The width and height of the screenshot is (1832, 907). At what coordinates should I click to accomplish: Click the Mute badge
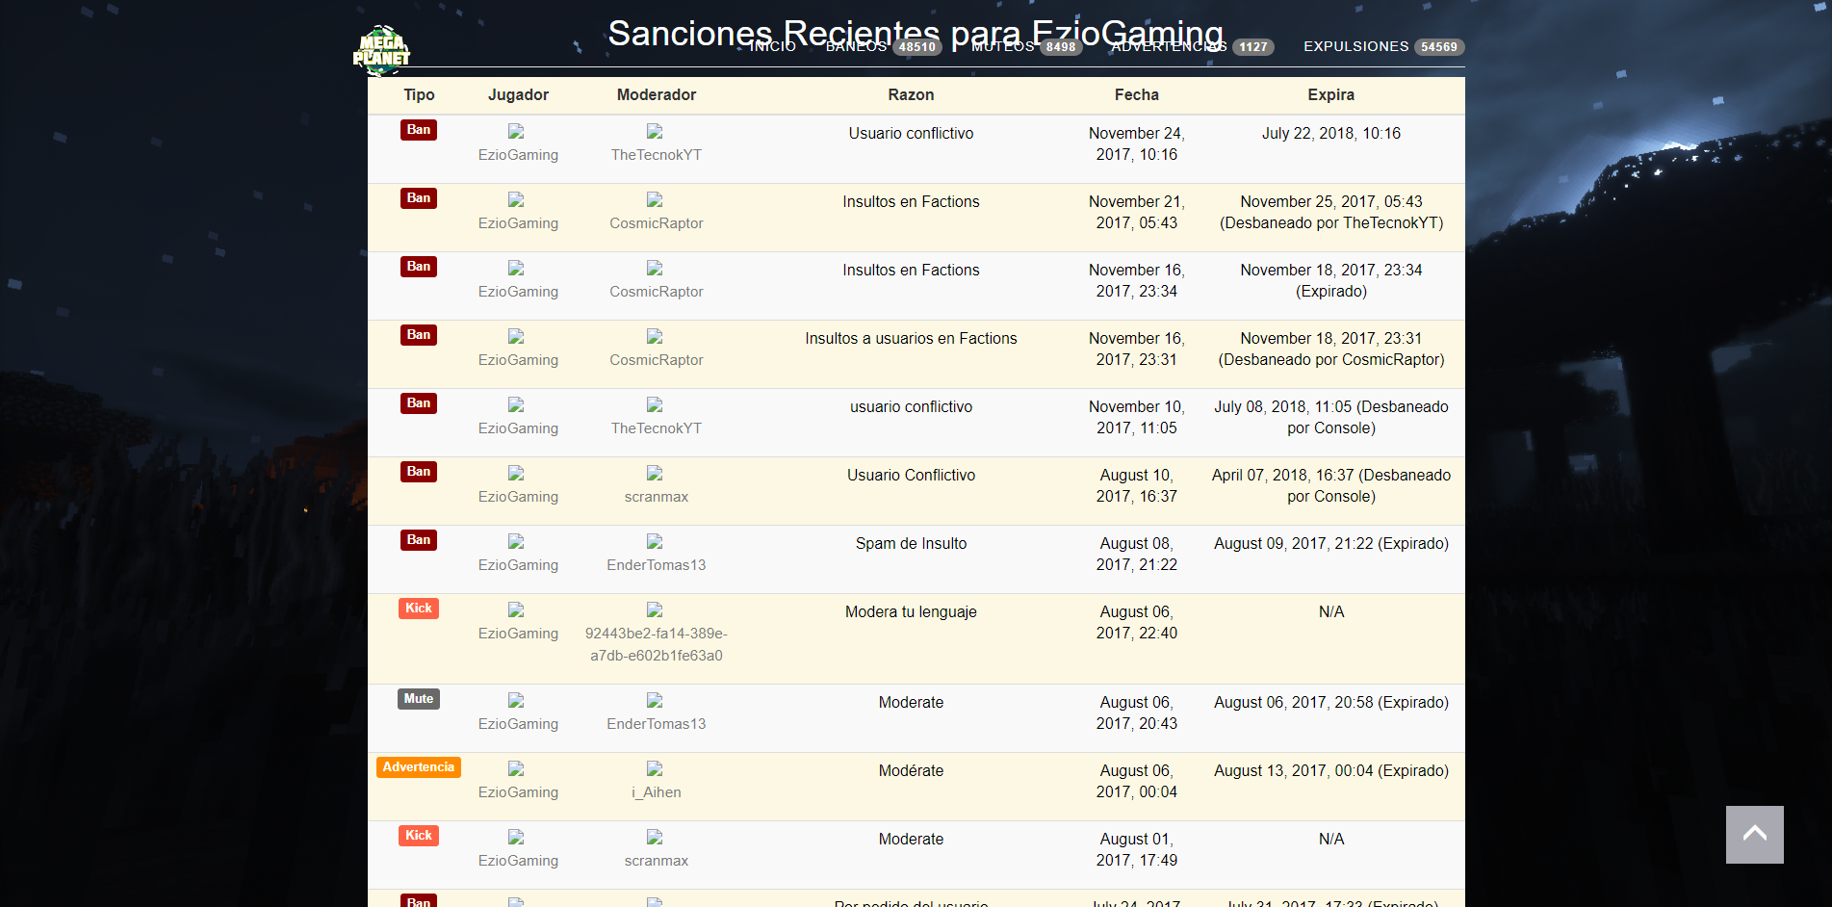[419, 699]
